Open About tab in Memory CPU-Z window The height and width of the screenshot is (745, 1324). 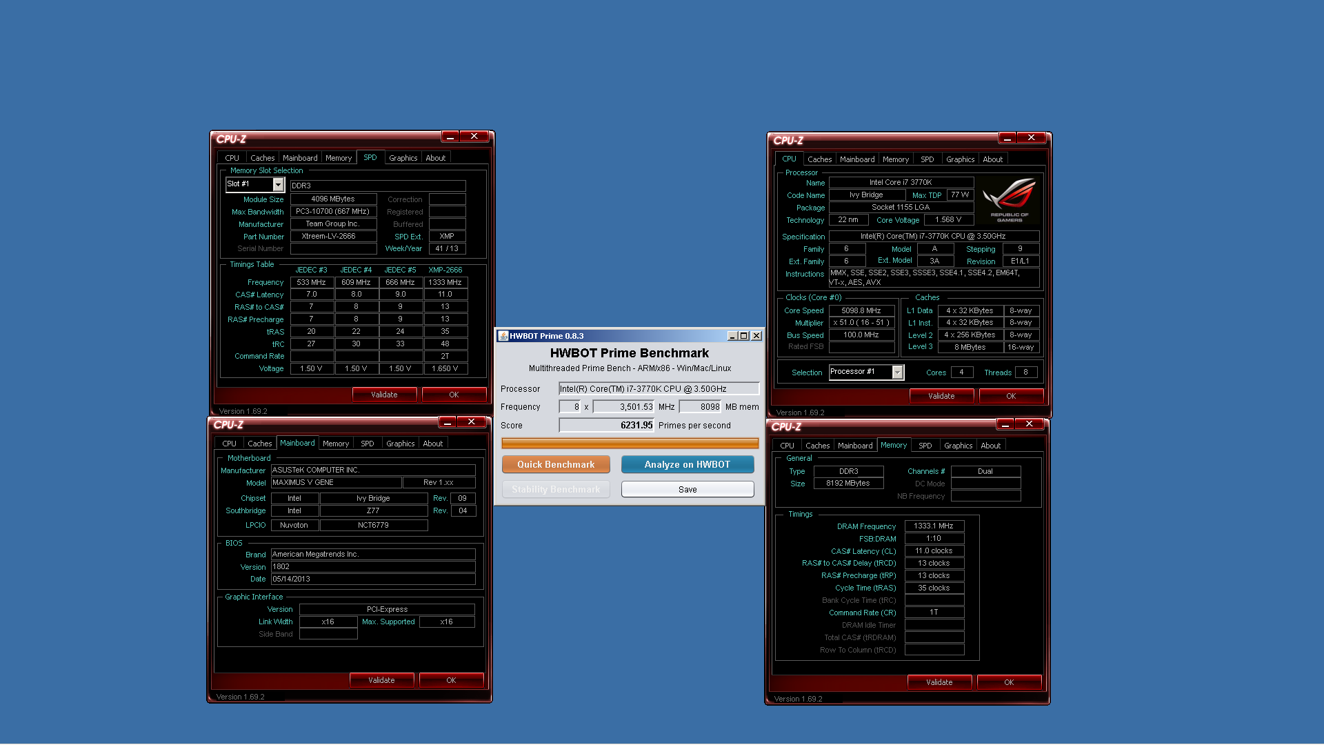pos(990,446)
